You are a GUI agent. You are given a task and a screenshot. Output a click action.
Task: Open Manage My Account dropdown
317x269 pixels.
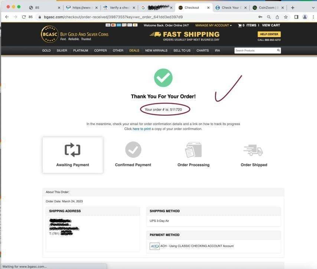click(213, 25)
